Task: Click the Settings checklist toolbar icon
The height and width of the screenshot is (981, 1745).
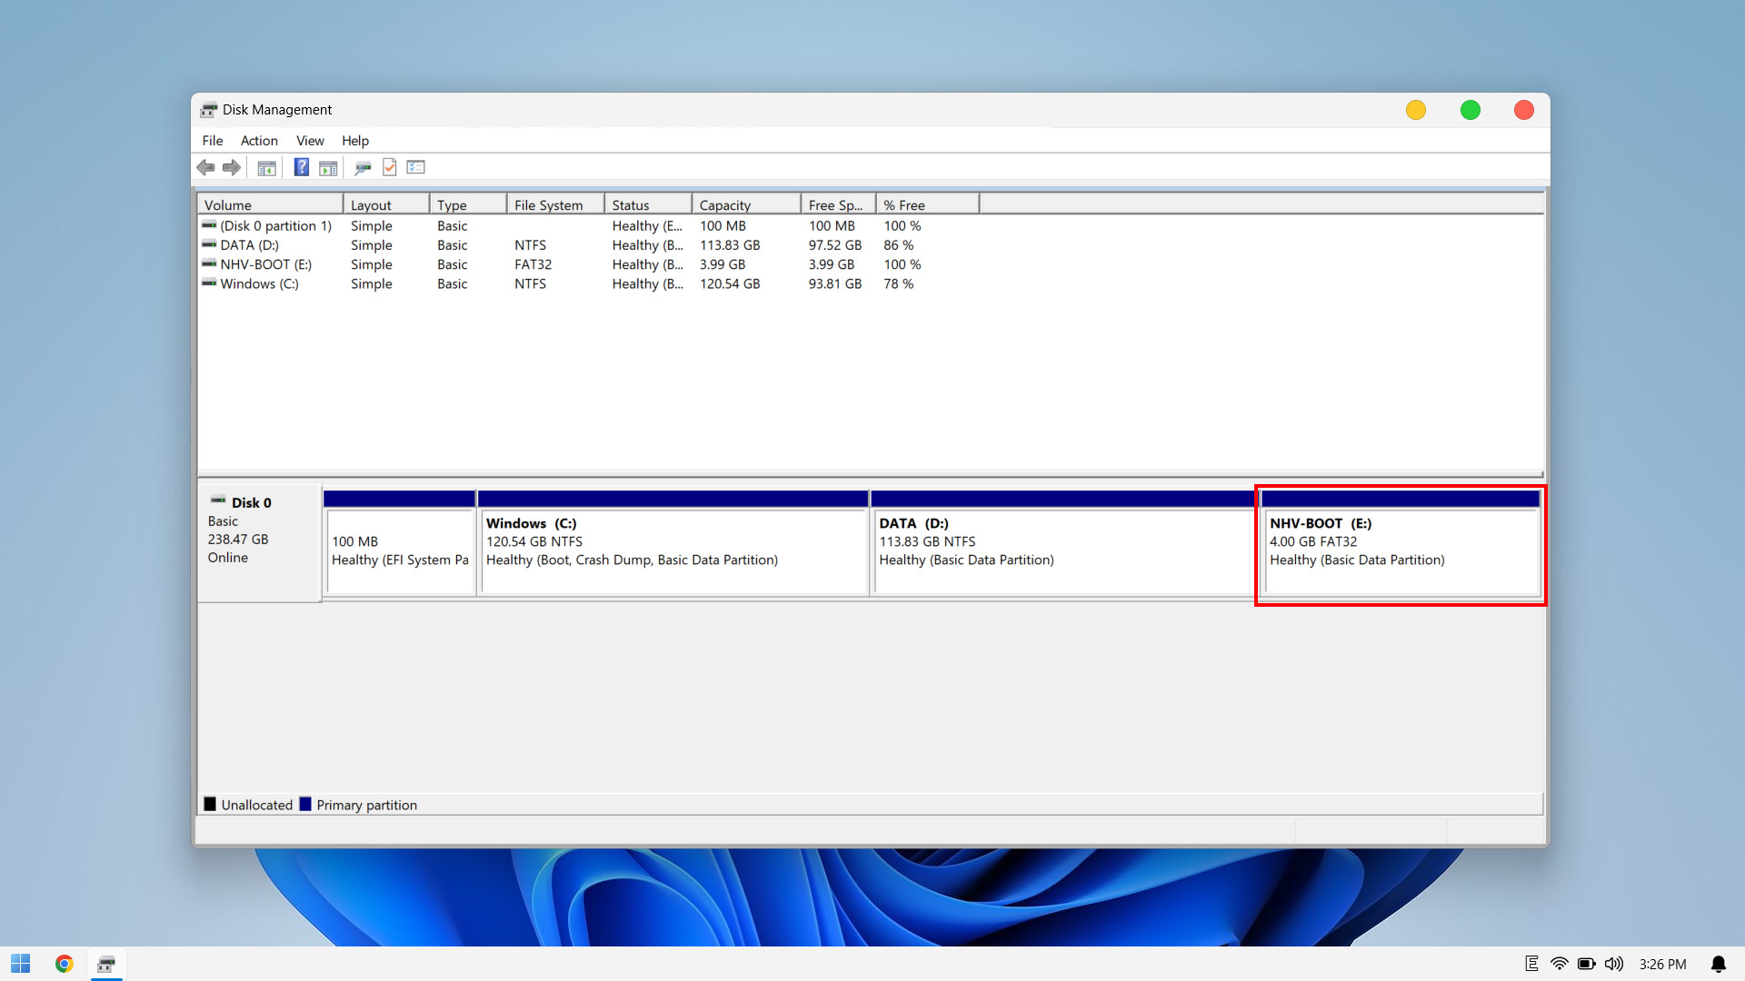Action: pyautogui.click(x=416, y=167)
